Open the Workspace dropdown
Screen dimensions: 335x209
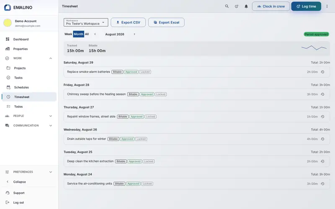pyautogui.click(x=86, y=23)
